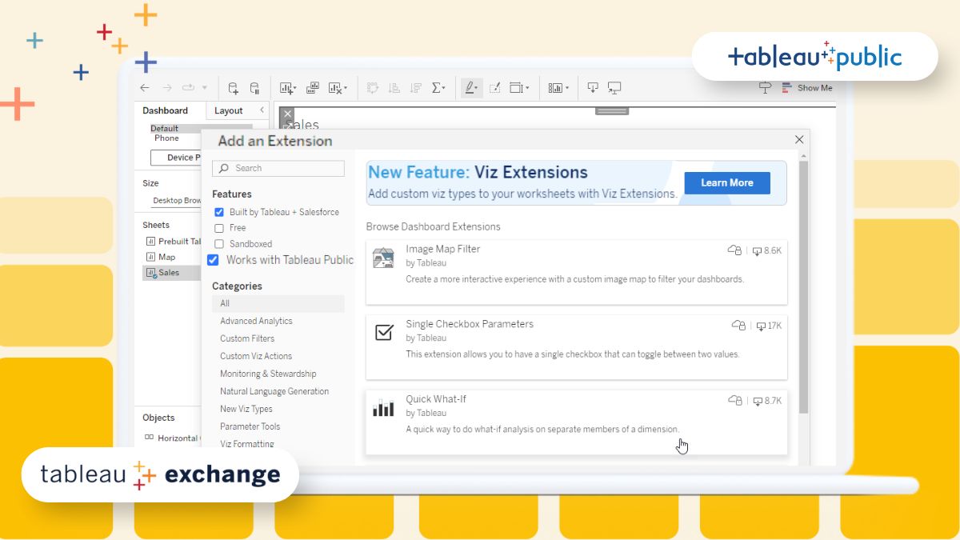
Task: Click the presentation mode icon
Action: pos(614,88)
